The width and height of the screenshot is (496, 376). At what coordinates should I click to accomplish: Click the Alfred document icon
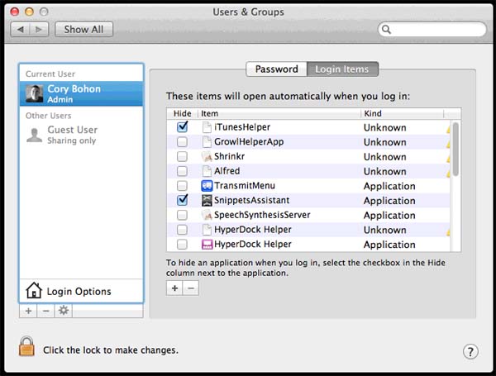click(207, 171)
